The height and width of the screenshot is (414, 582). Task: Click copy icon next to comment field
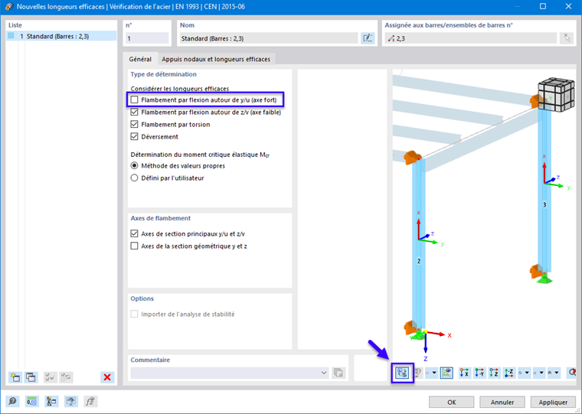338,373
